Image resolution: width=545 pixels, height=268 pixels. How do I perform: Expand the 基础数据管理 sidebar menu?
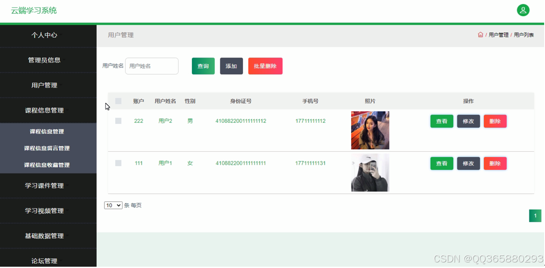pyautogui.click(x=44, y=236)
